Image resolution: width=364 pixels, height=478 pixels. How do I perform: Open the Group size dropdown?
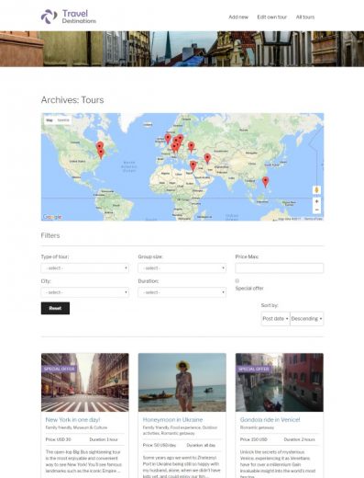click(x=182, y=268)
